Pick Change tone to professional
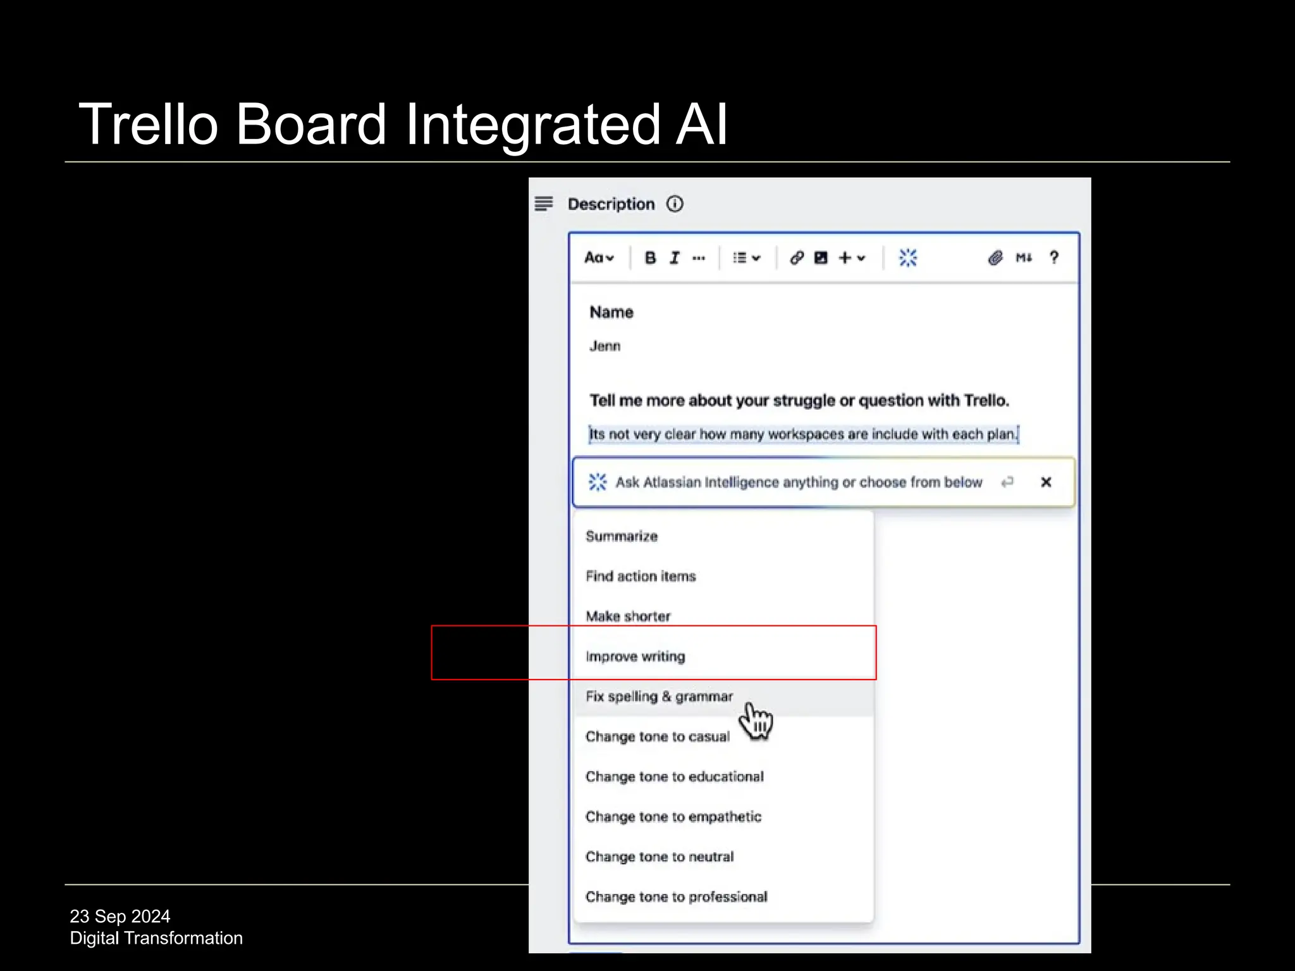 pyautogui.click(x=723, y=897)
